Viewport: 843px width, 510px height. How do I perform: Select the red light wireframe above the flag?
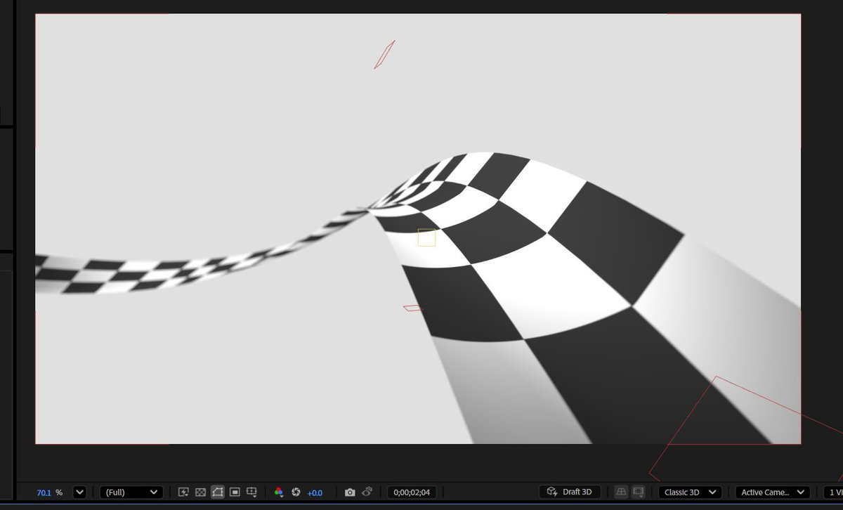(384, 54)
